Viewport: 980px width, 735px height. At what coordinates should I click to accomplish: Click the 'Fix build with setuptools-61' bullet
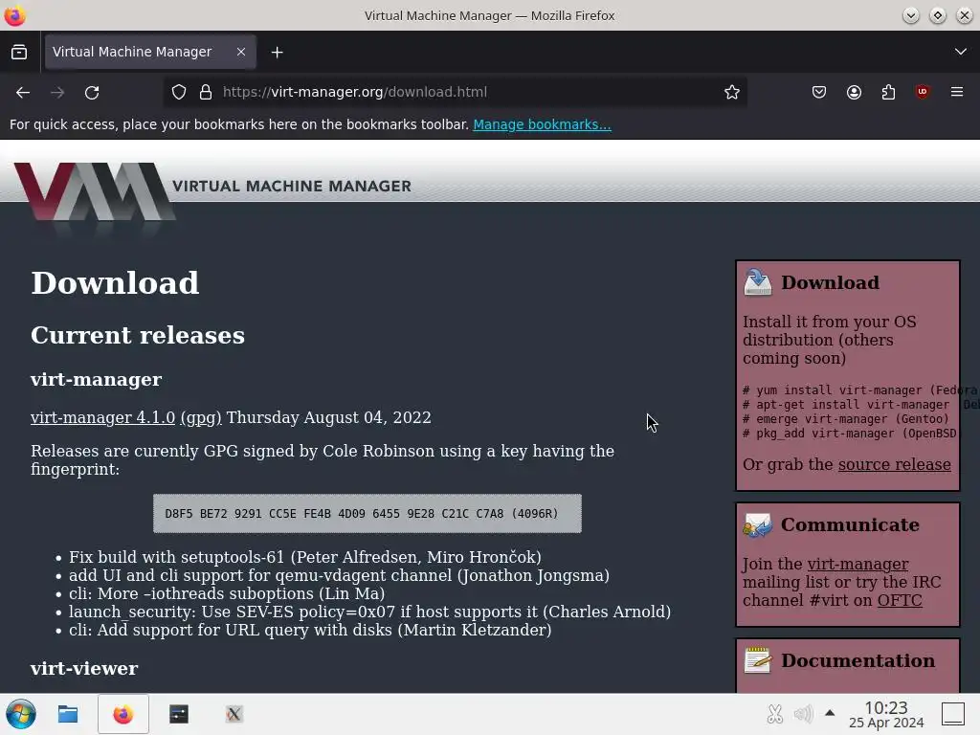[x=305, y=557]
